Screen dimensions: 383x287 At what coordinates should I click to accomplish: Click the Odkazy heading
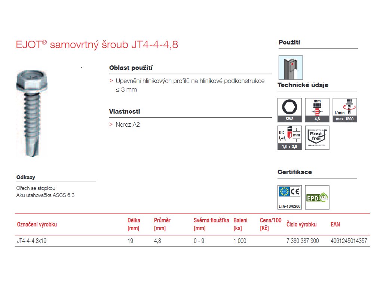26,178
